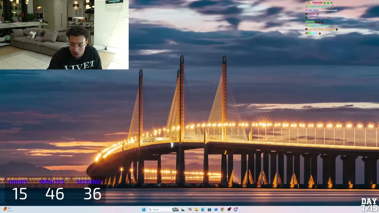
Task: Click chat message "dont show screen"
Action: pyautogui.click(x=328, y=10)
